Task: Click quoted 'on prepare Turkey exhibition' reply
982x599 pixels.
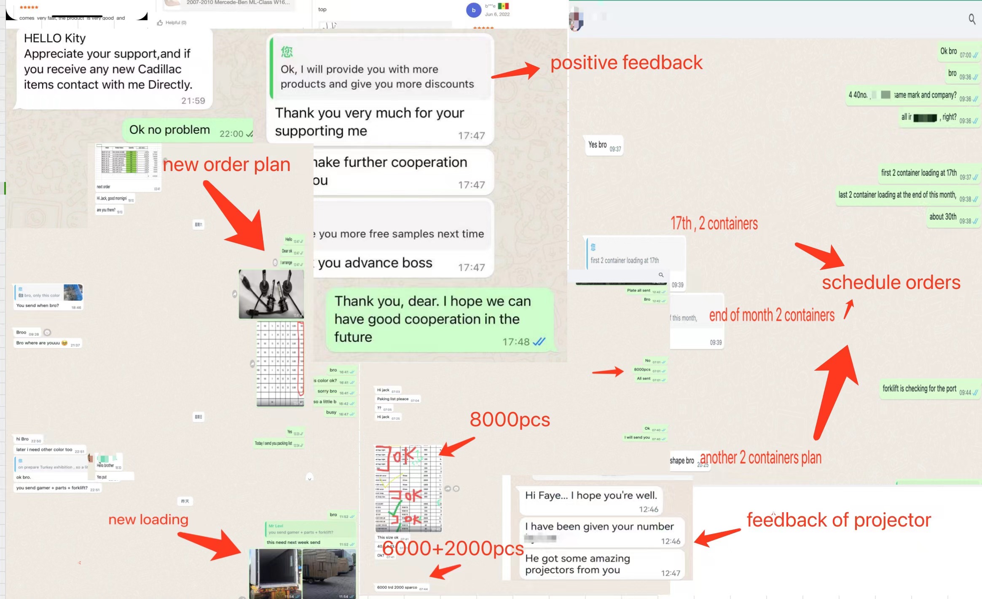Action: point(51,464)
